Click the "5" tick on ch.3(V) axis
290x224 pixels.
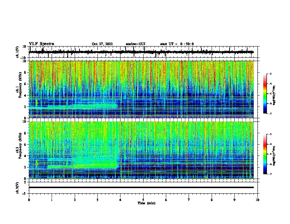pos(25,182)
